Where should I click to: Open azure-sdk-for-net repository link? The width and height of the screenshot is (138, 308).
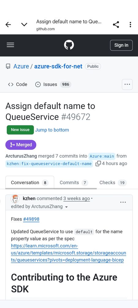click(x=58, y=67)
